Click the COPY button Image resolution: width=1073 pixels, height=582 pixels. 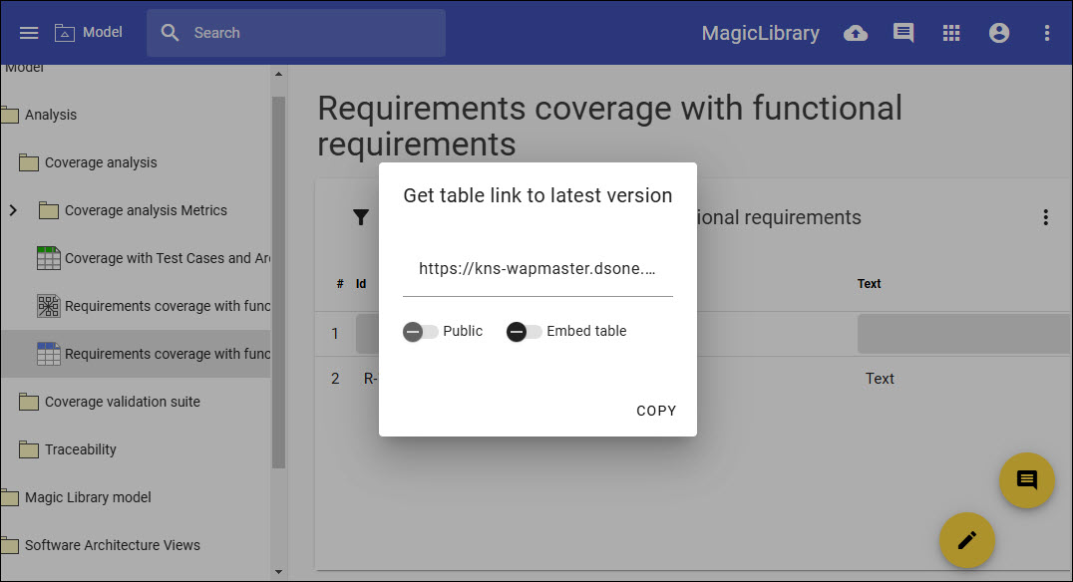656,411
